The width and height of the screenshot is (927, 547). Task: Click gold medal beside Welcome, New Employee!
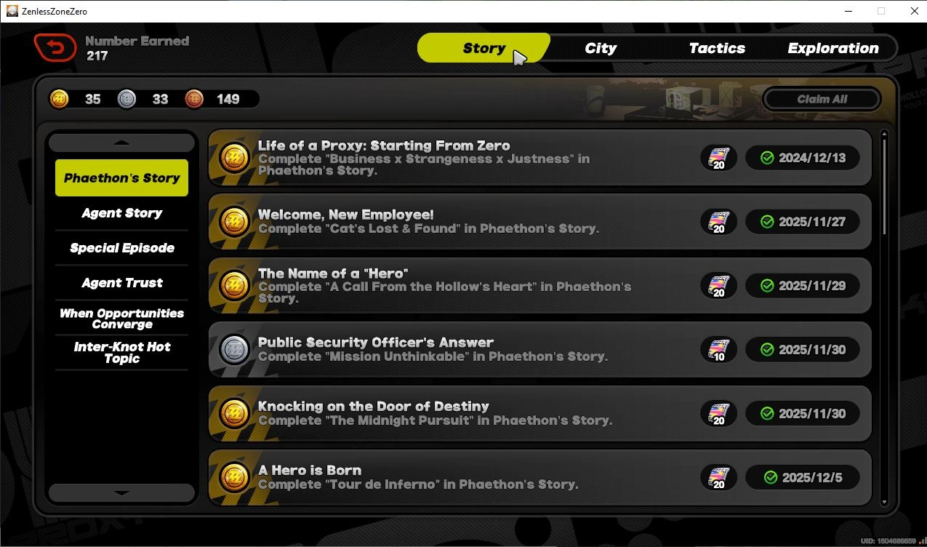click(235, 222)
